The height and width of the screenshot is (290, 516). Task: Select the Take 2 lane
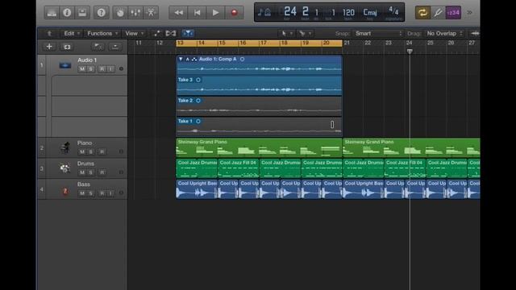click(259, 106)
